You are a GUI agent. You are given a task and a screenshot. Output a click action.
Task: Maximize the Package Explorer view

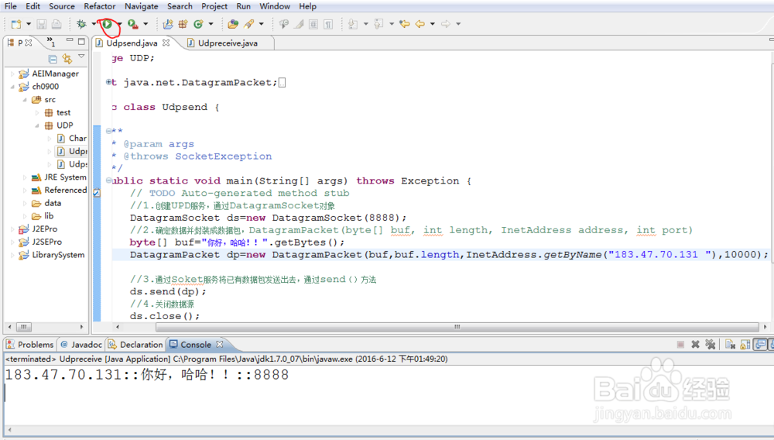[x=81, y=41]
